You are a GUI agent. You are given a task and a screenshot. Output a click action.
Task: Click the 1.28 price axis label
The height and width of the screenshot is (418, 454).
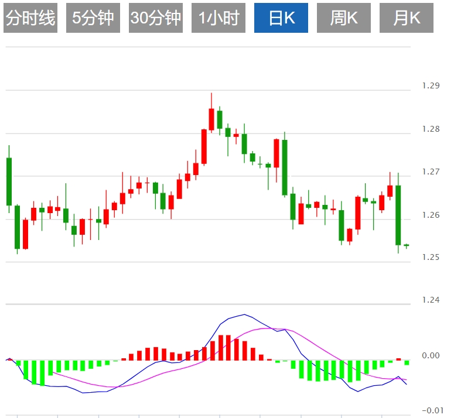point(431,129)
